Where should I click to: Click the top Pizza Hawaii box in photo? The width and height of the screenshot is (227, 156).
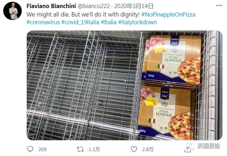[173, 59]
